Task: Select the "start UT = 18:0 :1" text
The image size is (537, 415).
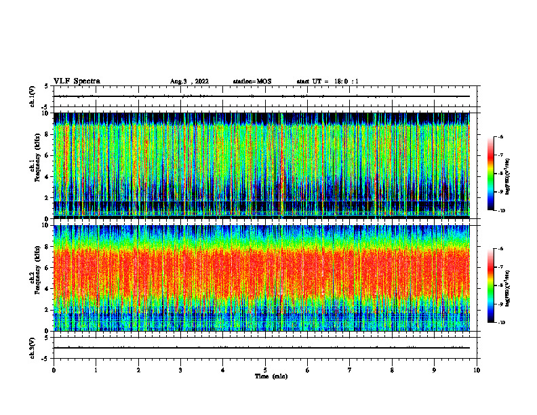Action: [x=327, y=81]
